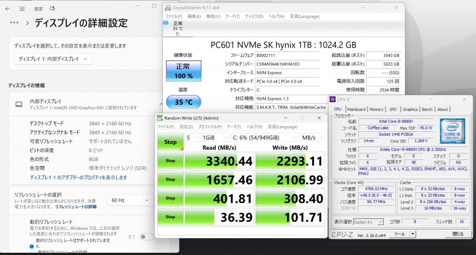Open the C: drive selection dropdown
Screen dimensions: 476x255
pyautogui.click(x=265, y=138)
